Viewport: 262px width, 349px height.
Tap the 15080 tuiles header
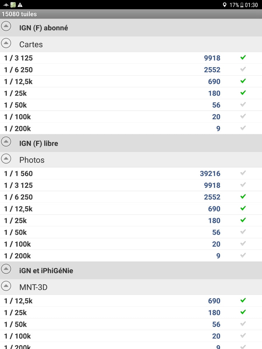pyautogui.click(x=19, y=14)
